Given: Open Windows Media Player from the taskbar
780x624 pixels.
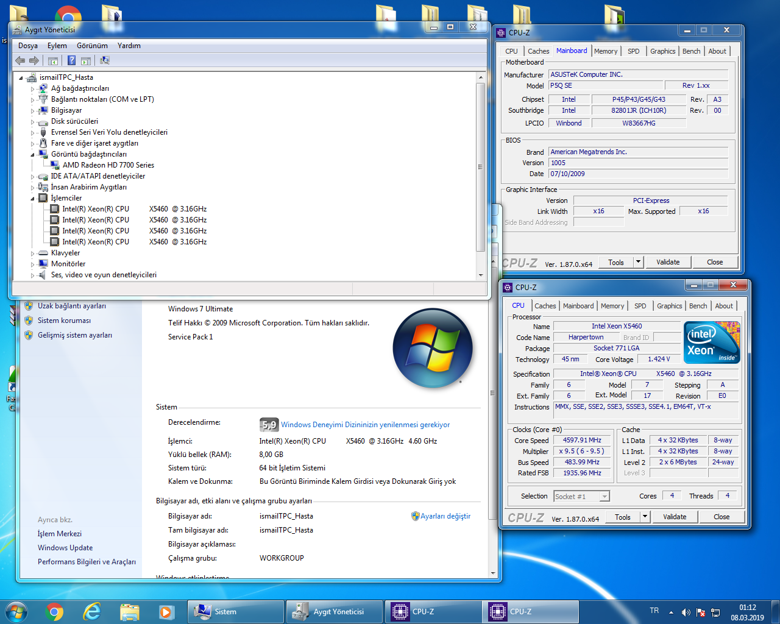Looking at the screenshot, I should click(x=166, y=611).
